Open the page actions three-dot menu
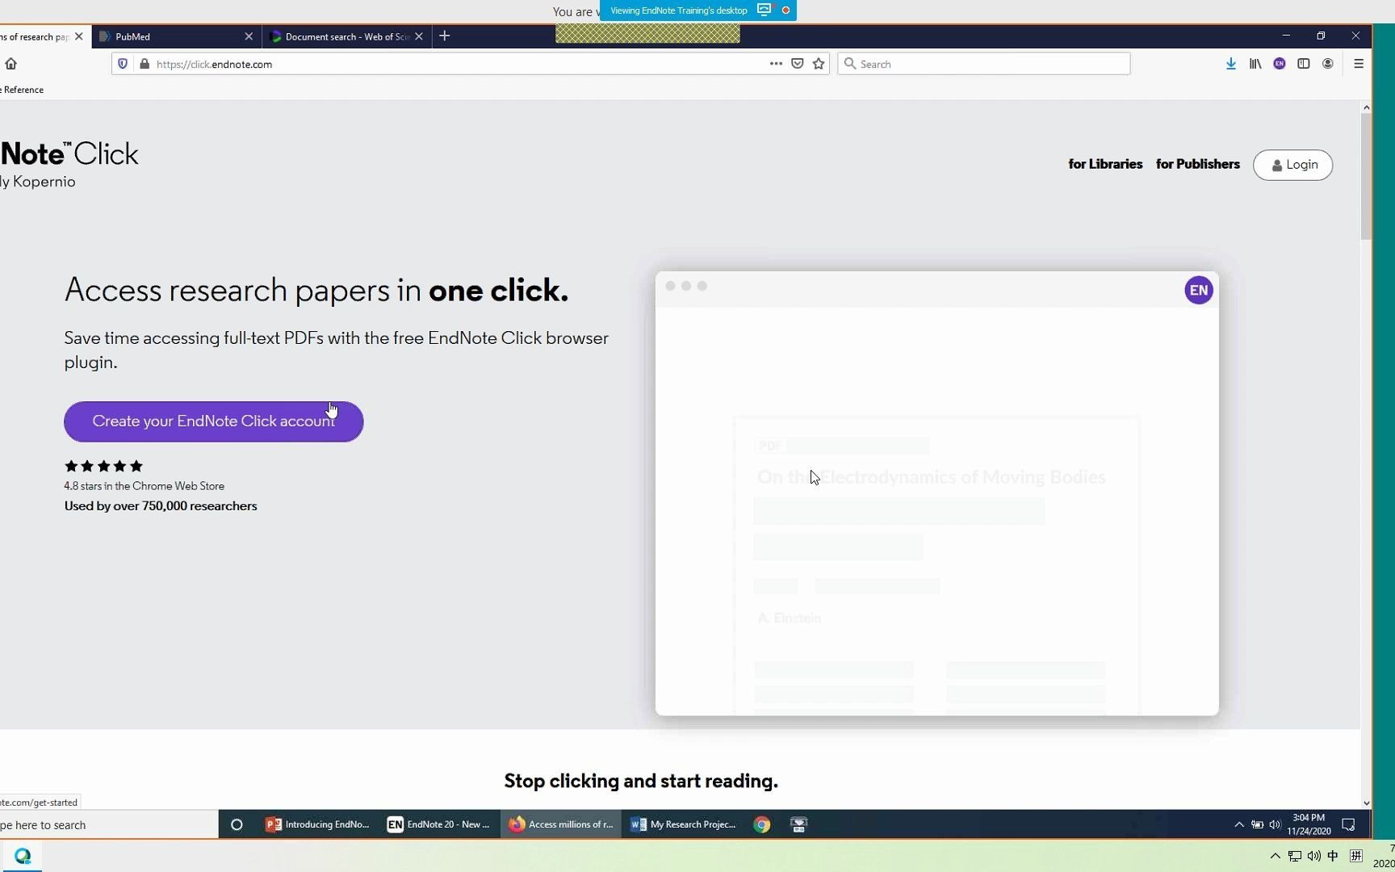The width and height of the screenshot is (1395, 872). click(x=776, y=64)
